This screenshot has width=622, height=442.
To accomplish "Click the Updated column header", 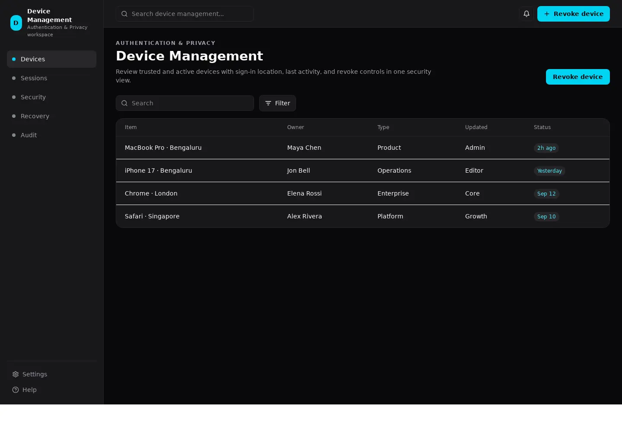I will click(x=476, y=127).
